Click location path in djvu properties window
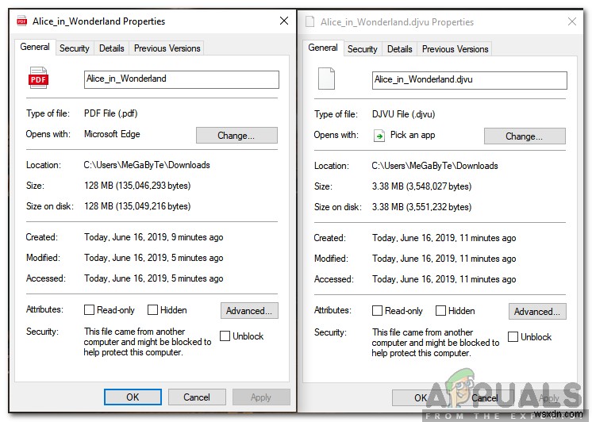 [x=435, y=166]
